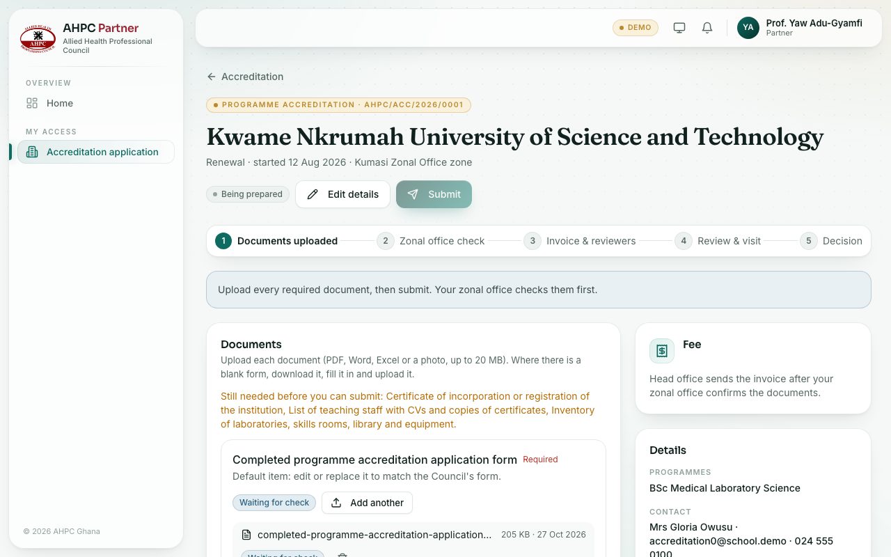The height and width of the screenshot is (557, 891).
Task: Open notifications bell
Action: pos(707,28)
